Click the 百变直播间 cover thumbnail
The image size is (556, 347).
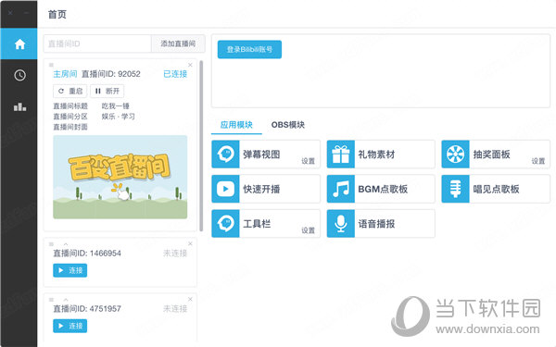tap(120, 177)
